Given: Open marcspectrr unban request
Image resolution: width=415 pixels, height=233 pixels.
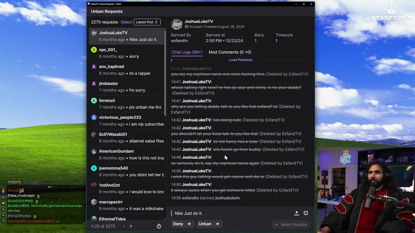Looking at the screenshot, I should [x=126, y=205].
